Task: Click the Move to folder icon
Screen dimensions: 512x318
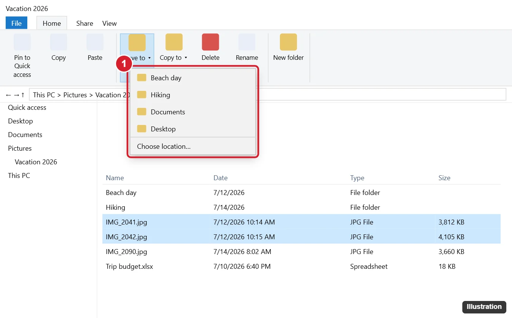Action: [x=137, y=42]
